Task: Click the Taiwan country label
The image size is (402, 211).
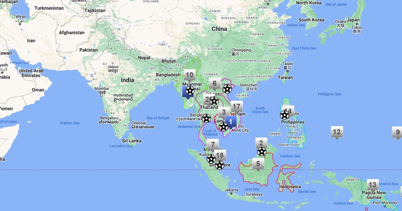Action: pos(285,77)
